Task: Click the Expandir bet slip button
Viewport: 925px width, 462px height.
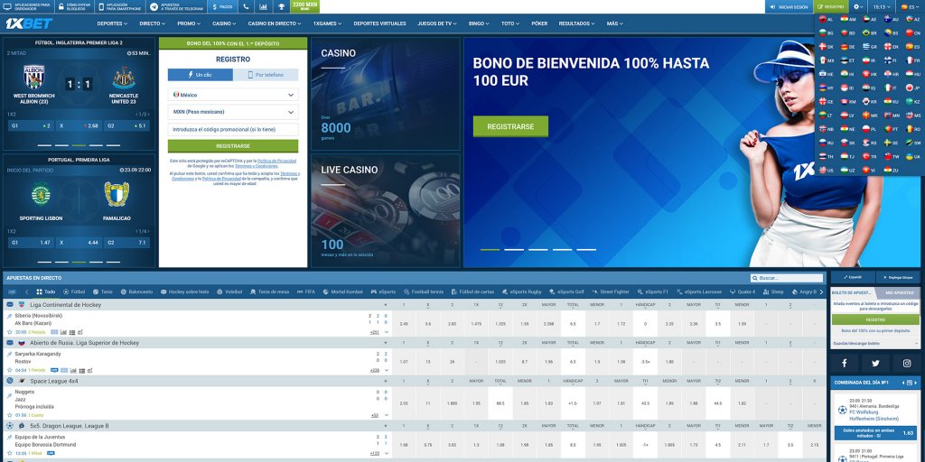Action: pyautogui.click(x=853, y=276)
